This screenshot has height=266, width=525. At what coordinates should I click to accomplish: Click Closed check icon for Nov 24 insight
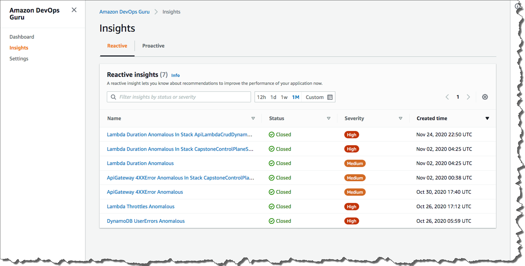click(271, 135)
